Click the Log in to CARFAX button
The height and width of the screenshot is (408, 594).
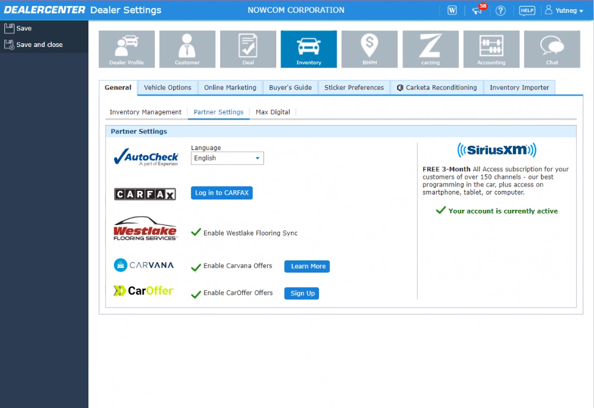pyautogui.click(x=221, y=193)
